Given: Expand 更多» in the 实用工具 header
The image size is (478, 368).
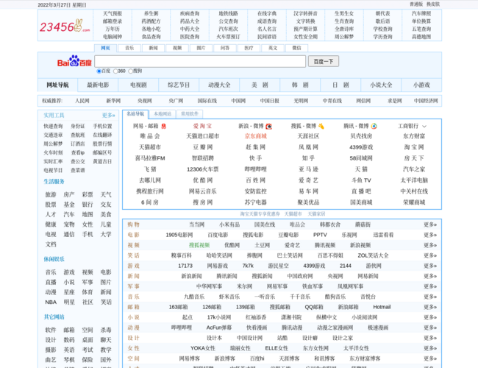Looking at the screenshot, I should 108,116.
